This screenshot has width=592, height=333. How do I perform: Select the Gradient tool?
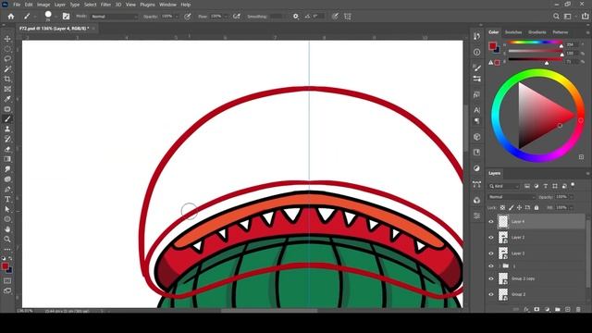[x=7, y=159]
